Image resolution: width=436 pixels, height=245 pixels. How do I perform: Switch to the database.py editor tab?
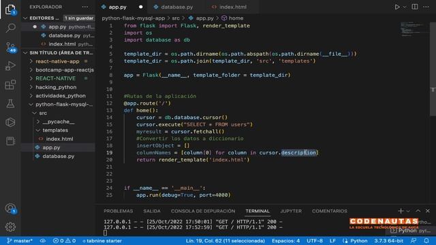[176, 7]
